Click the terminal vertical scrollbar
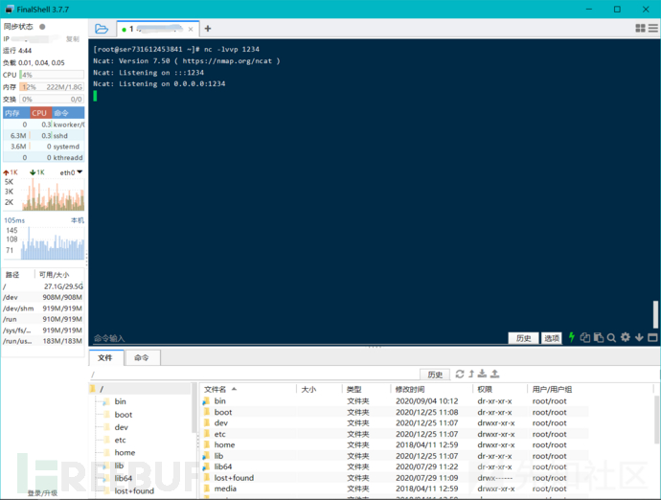 coord(656,314)
